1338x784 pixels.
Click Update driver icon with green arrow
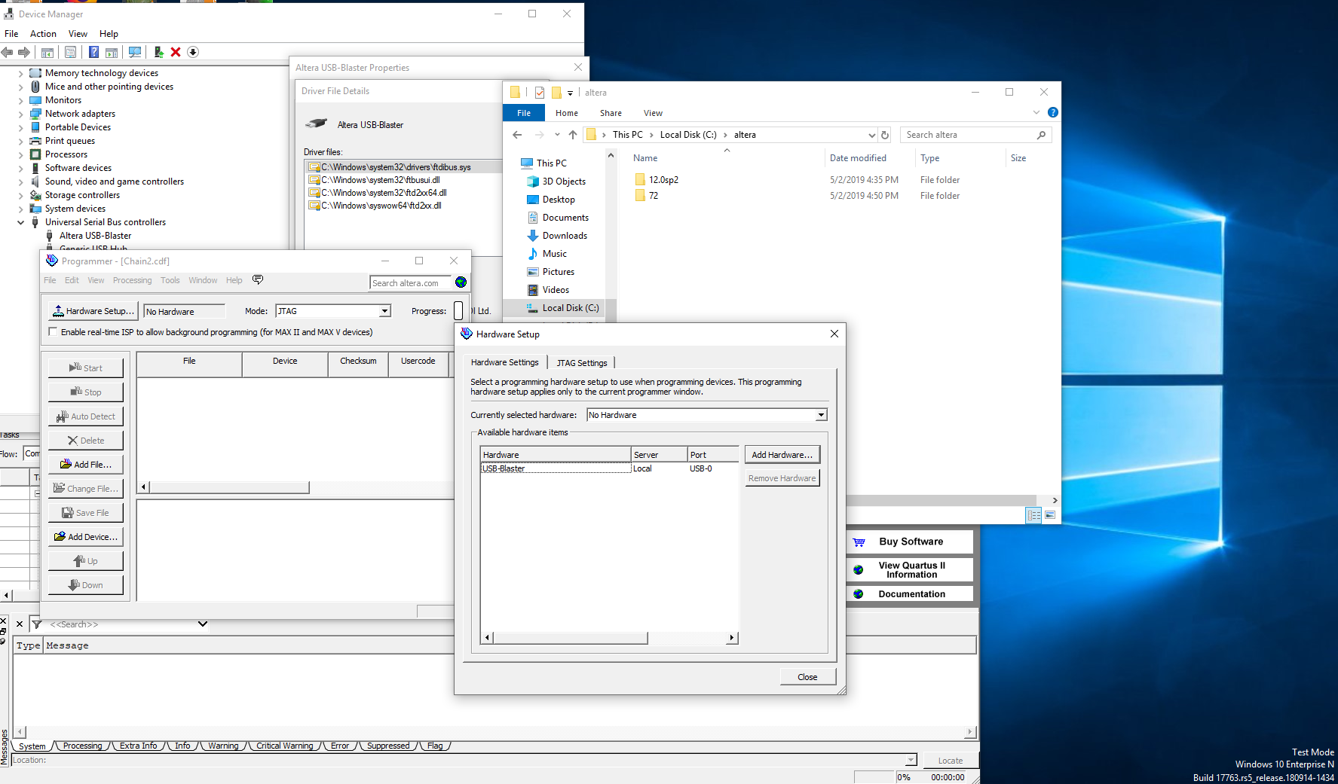click(158, 52)
